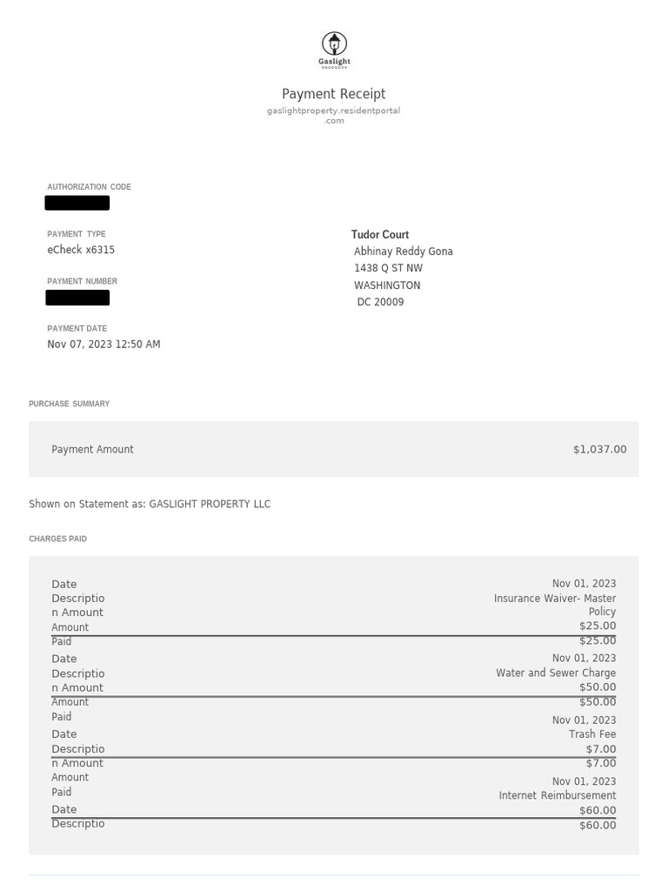The width and height of the screenshot is (668, 891).
Task: Select the eCheck x6315 payment type
Action: coord(81,250)
